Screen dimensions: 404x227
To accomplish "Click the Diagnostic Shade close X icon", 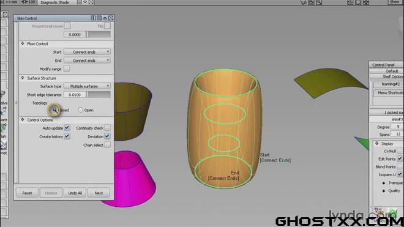I will click(x=91, y=2).
